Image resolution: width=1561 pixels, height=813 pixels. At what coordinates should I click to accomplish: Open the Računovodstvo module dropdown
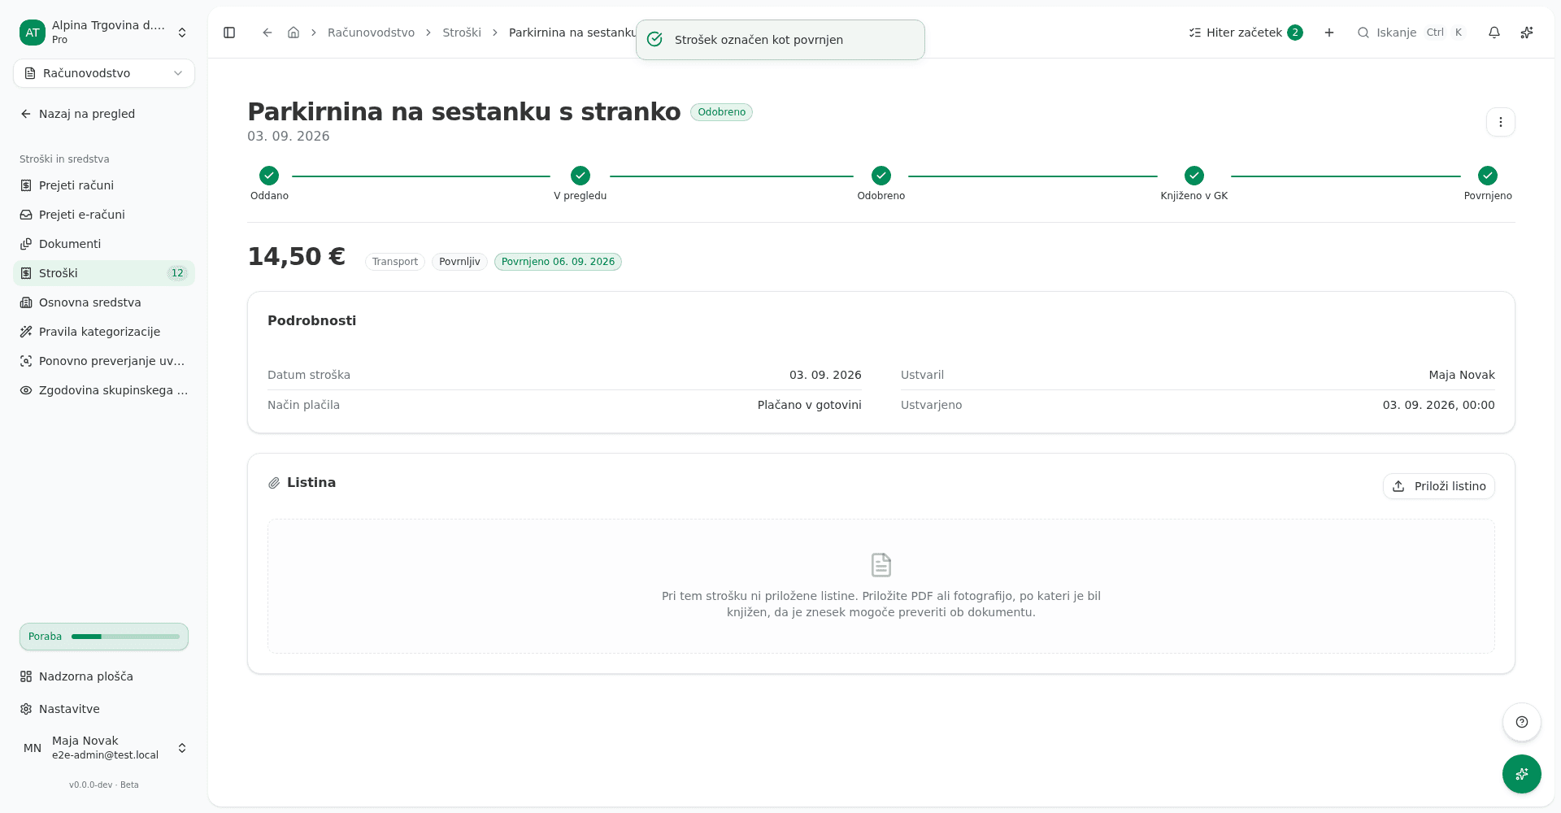tap(104, 73)
